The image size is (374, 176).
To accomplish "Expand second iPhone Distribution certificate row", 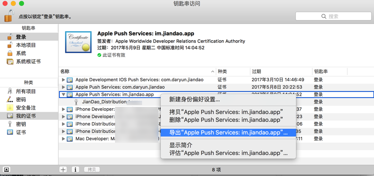I will [x=63, y=131].
